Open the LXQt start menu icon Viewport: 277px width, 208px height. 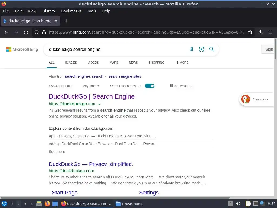(4, 204)
